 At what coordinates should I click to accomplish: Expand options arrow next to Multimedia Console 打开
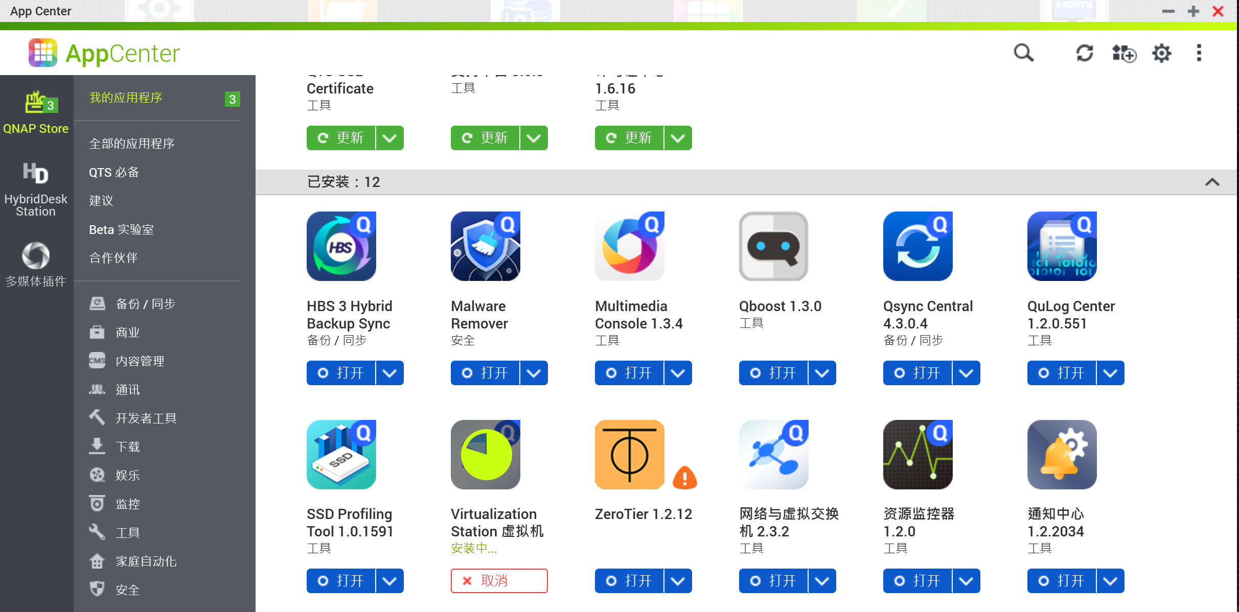pos(678,373)
